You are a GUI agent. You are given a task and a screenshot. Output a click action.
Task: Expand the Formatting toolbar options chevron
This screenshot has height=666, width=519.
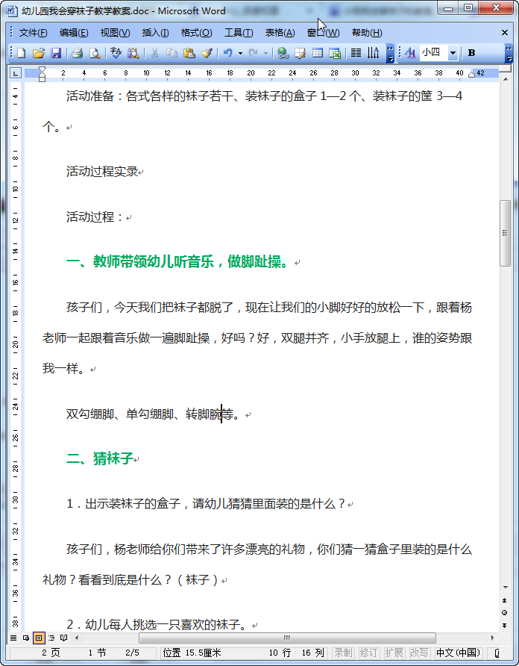(509, 53)
